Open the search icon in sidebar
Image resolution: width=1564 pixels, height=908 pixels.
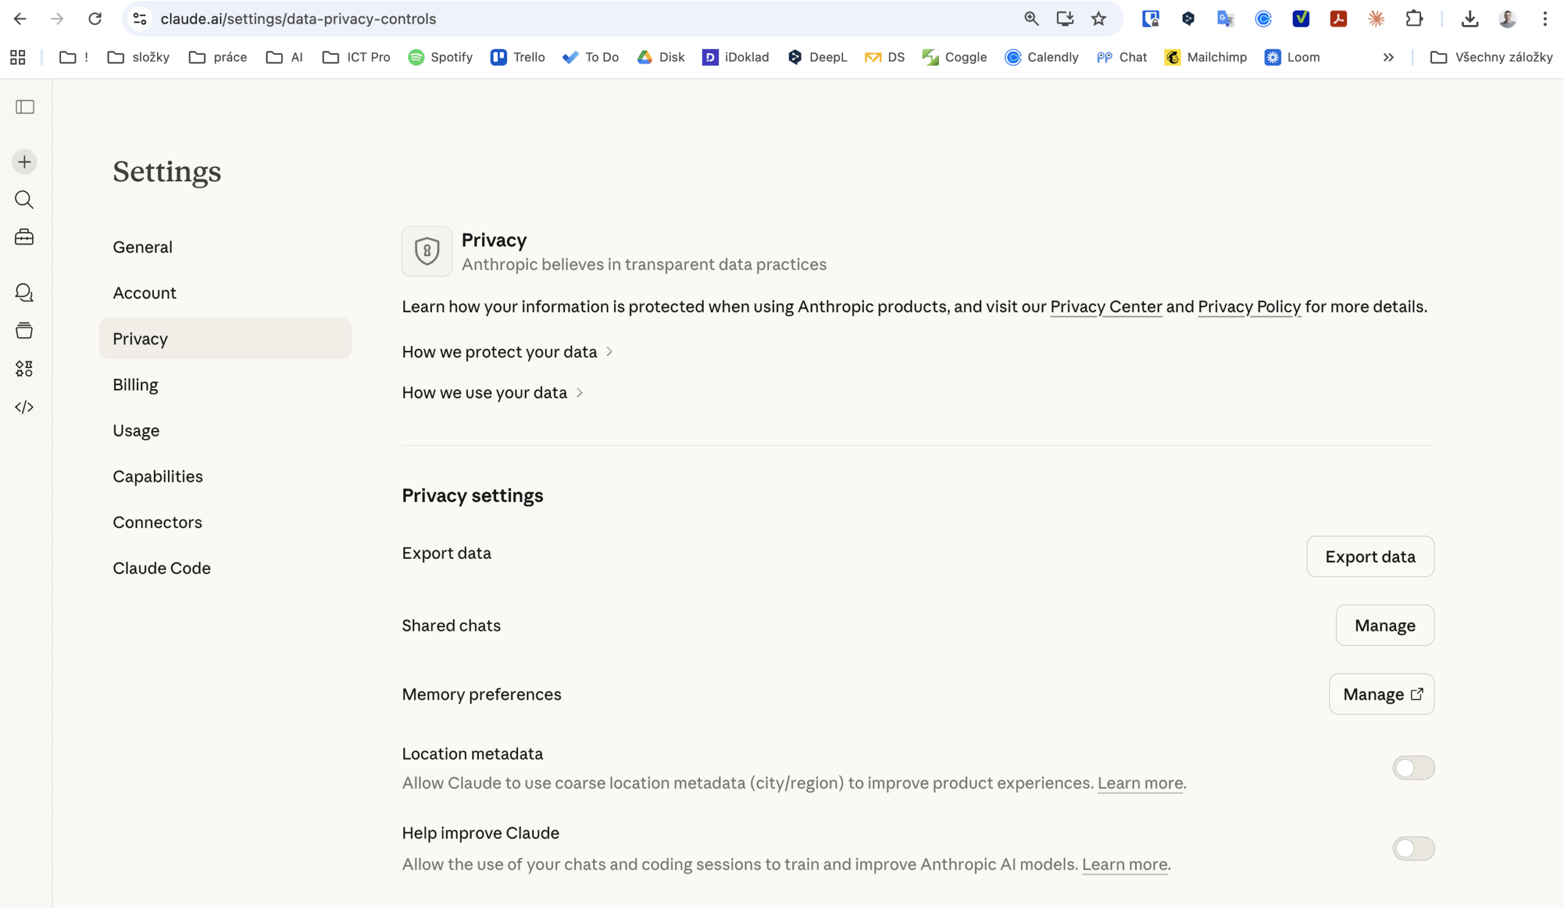(x=24, y=200)
